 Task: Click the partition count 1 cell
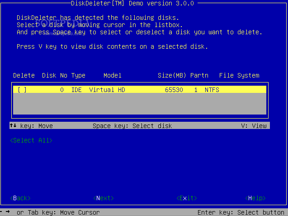click(x=196, y=90)
